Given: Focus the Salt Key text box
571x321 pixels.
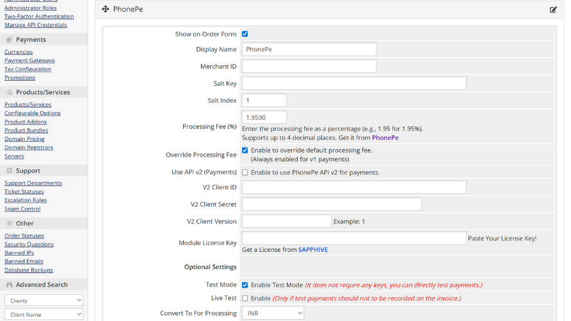Looking at the screenshot, I should click(x=353, y=84).
